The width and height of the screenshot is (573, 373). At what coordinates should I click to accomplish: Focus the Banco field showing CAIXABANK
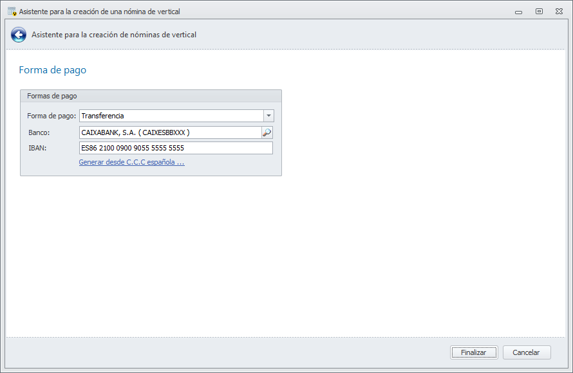tap(169, 132)
